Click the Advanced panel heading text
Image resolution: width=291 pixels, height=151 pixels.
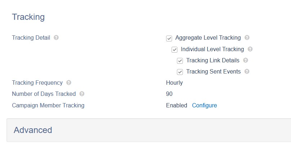point(33,130)
